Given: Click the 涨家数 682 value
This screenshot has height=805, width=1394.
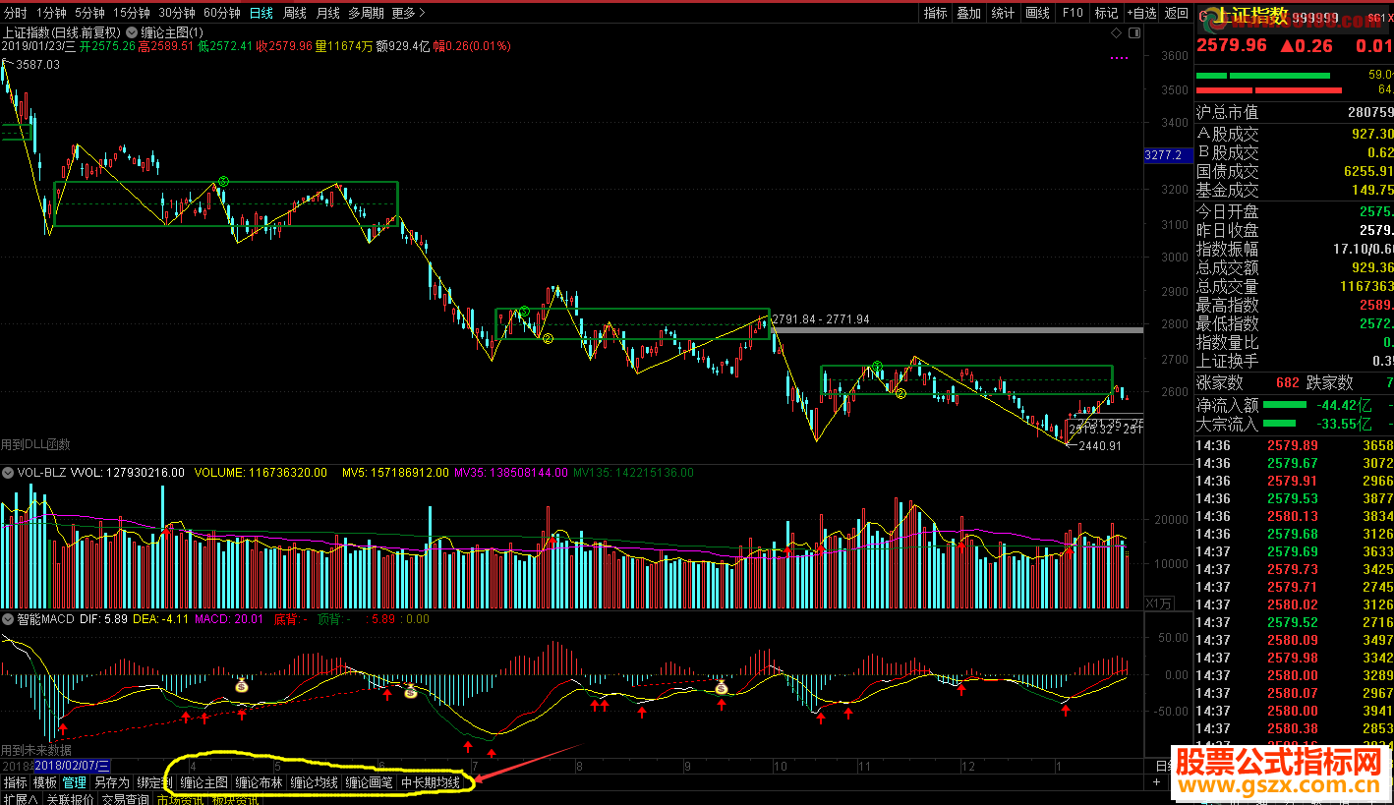Looking at the screenshot, I should [x=1287, y=382].
